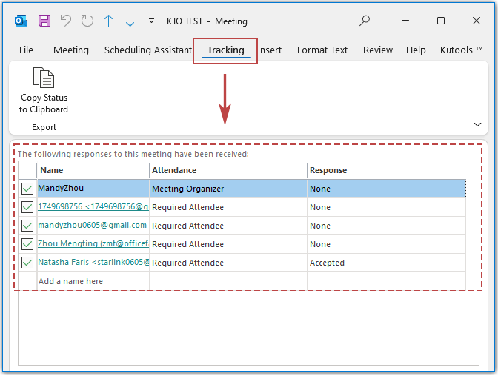The image size is (498, 375).
Task: Switch to the Scheduling Assistant tab
Action: pos(148,50)
